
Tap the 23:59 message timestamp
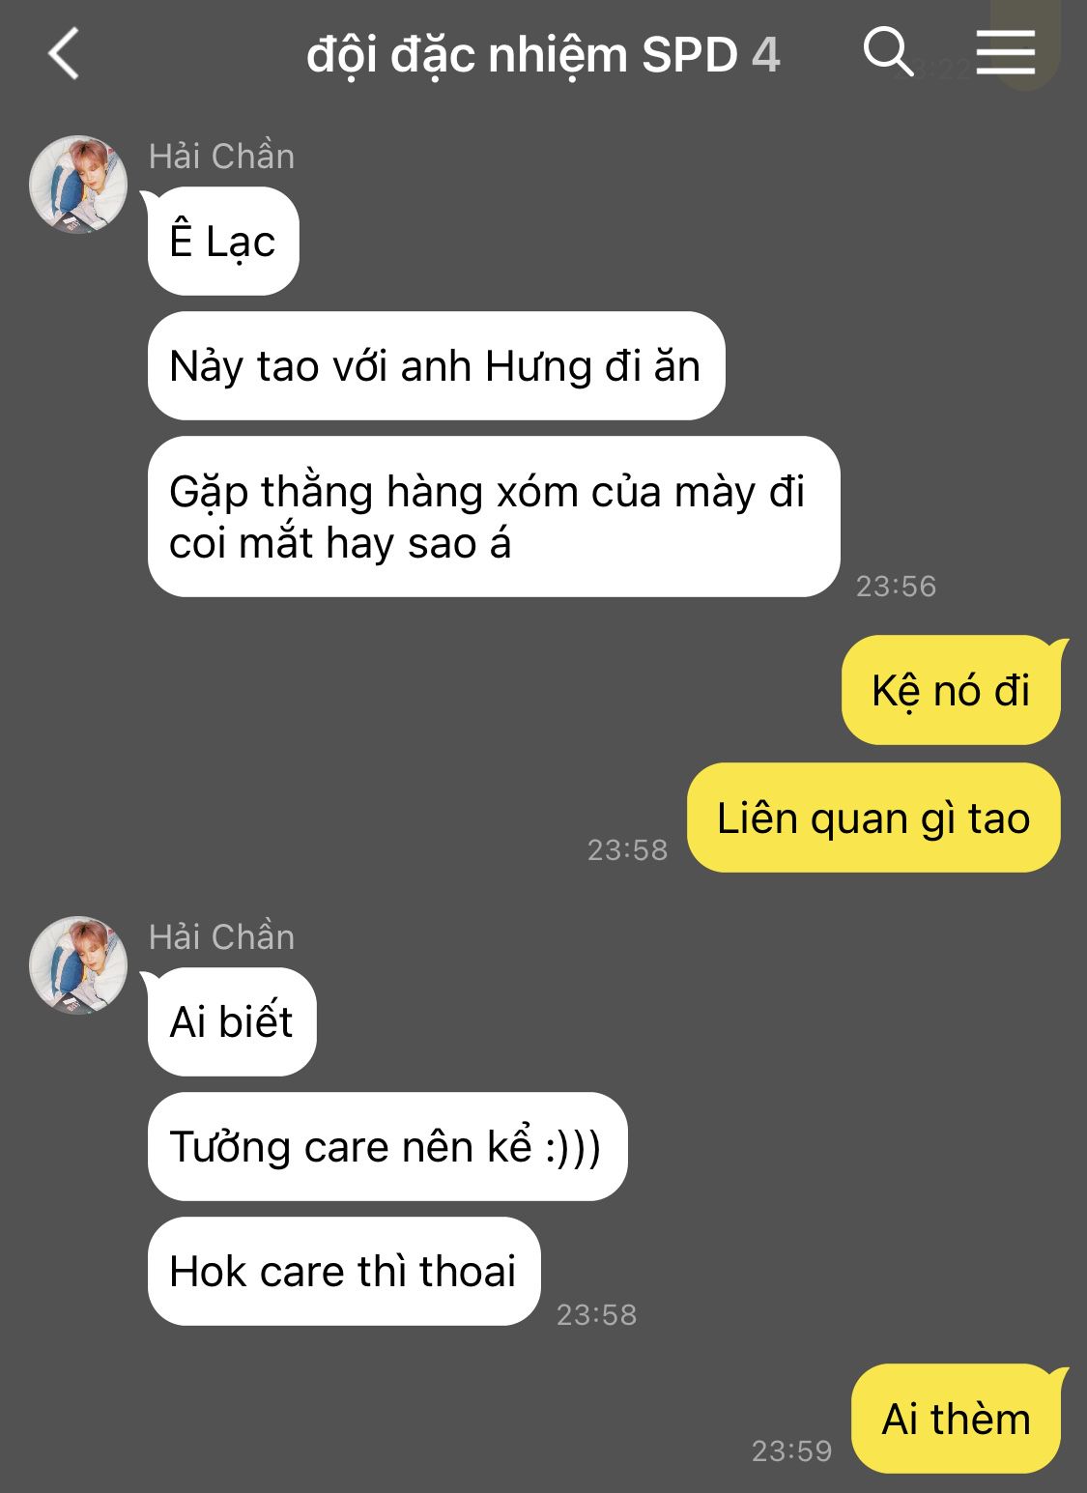(791, 1450)
